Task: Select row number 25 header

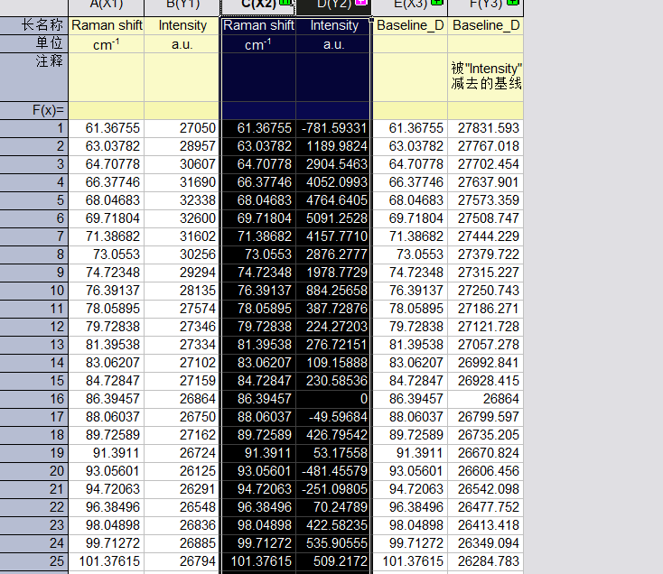Action: [x=34, y=561]
